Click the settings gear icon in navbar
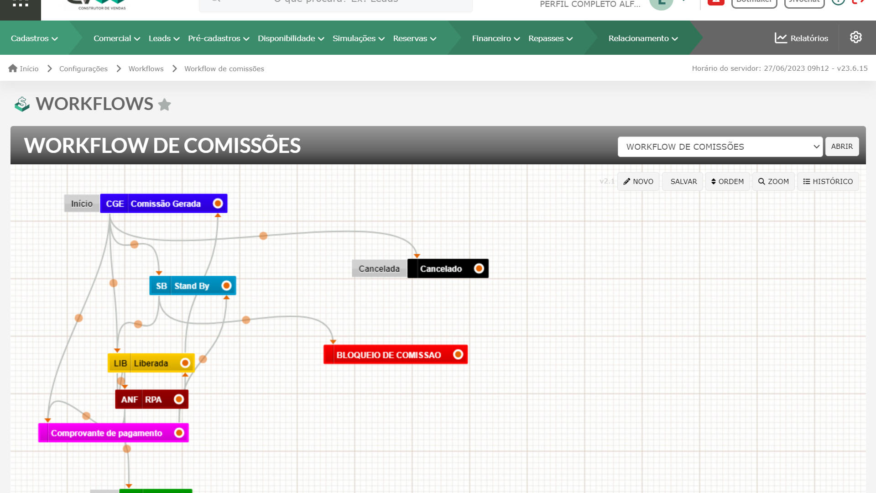 [x=855, y=37]
